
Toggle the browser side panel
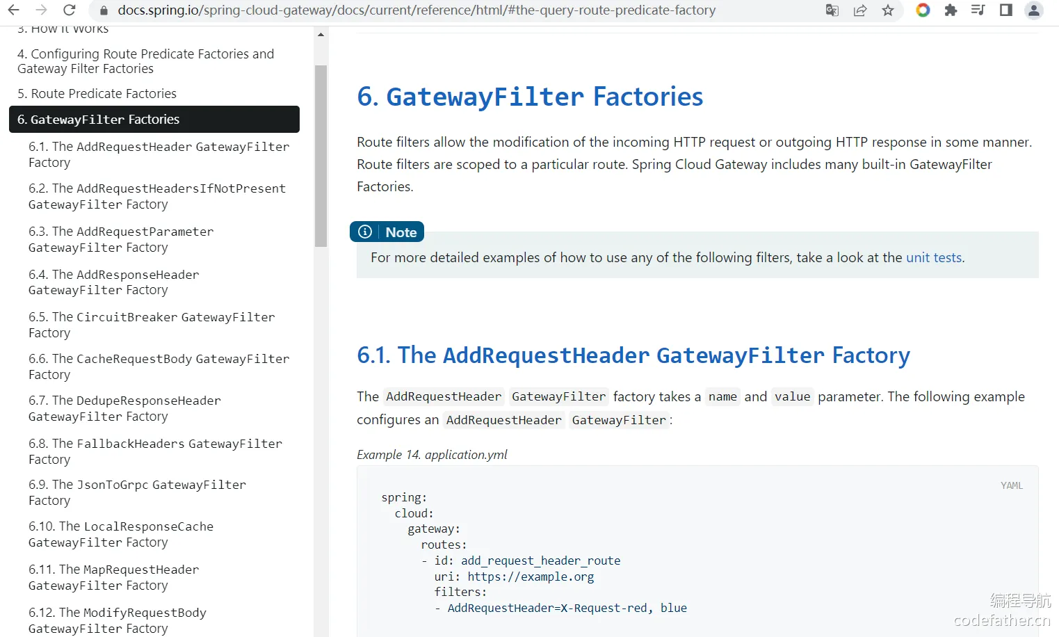(1006, 10)
